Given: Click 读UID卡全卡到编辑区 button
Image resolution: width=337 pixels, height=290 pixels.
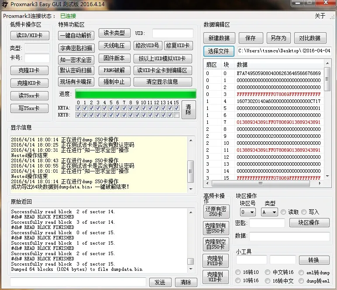Looking at the screenshot, I should coord(163,70).
